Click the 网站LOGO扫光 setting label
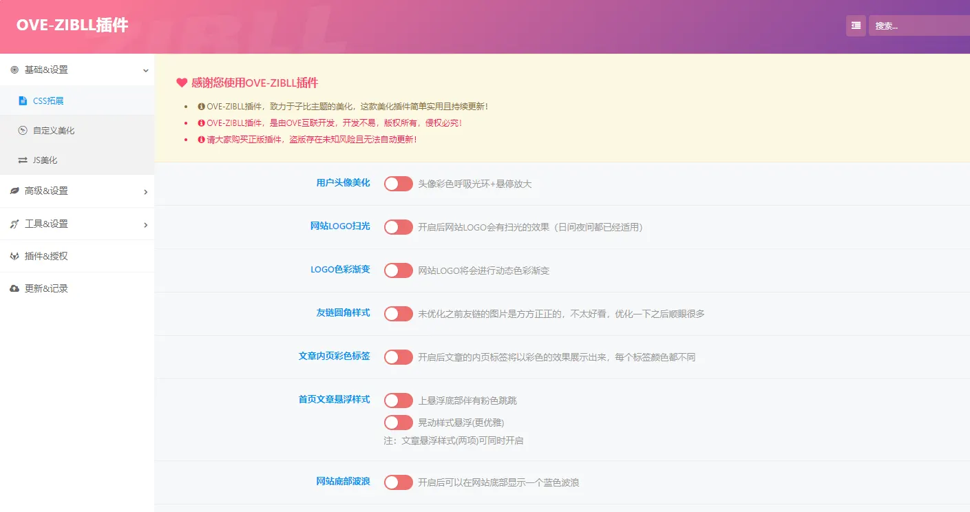Image resolution: width=970 pixels, height=512 pixels. pos(340,226)
